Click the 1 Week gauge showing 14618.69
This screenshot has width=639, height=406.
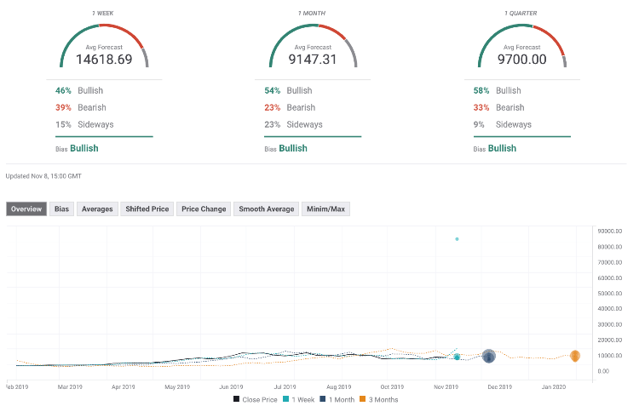tap(104, 51)
